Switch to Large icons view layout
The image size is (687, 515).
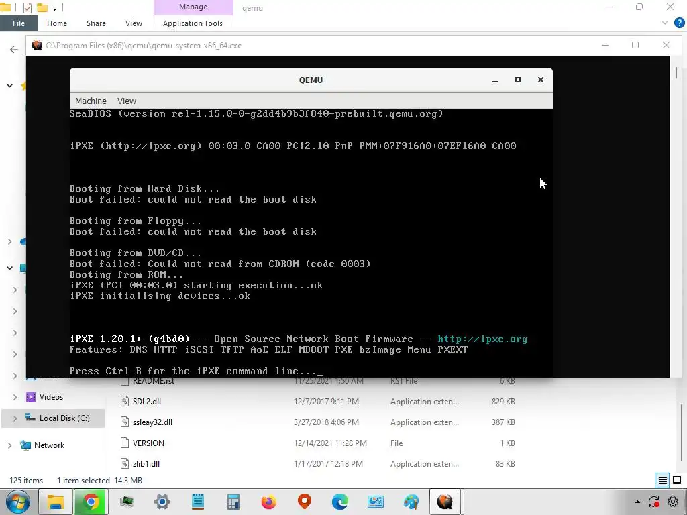coord(677,480)
